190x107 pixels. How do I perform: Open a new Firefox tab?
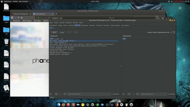[56, 14]
